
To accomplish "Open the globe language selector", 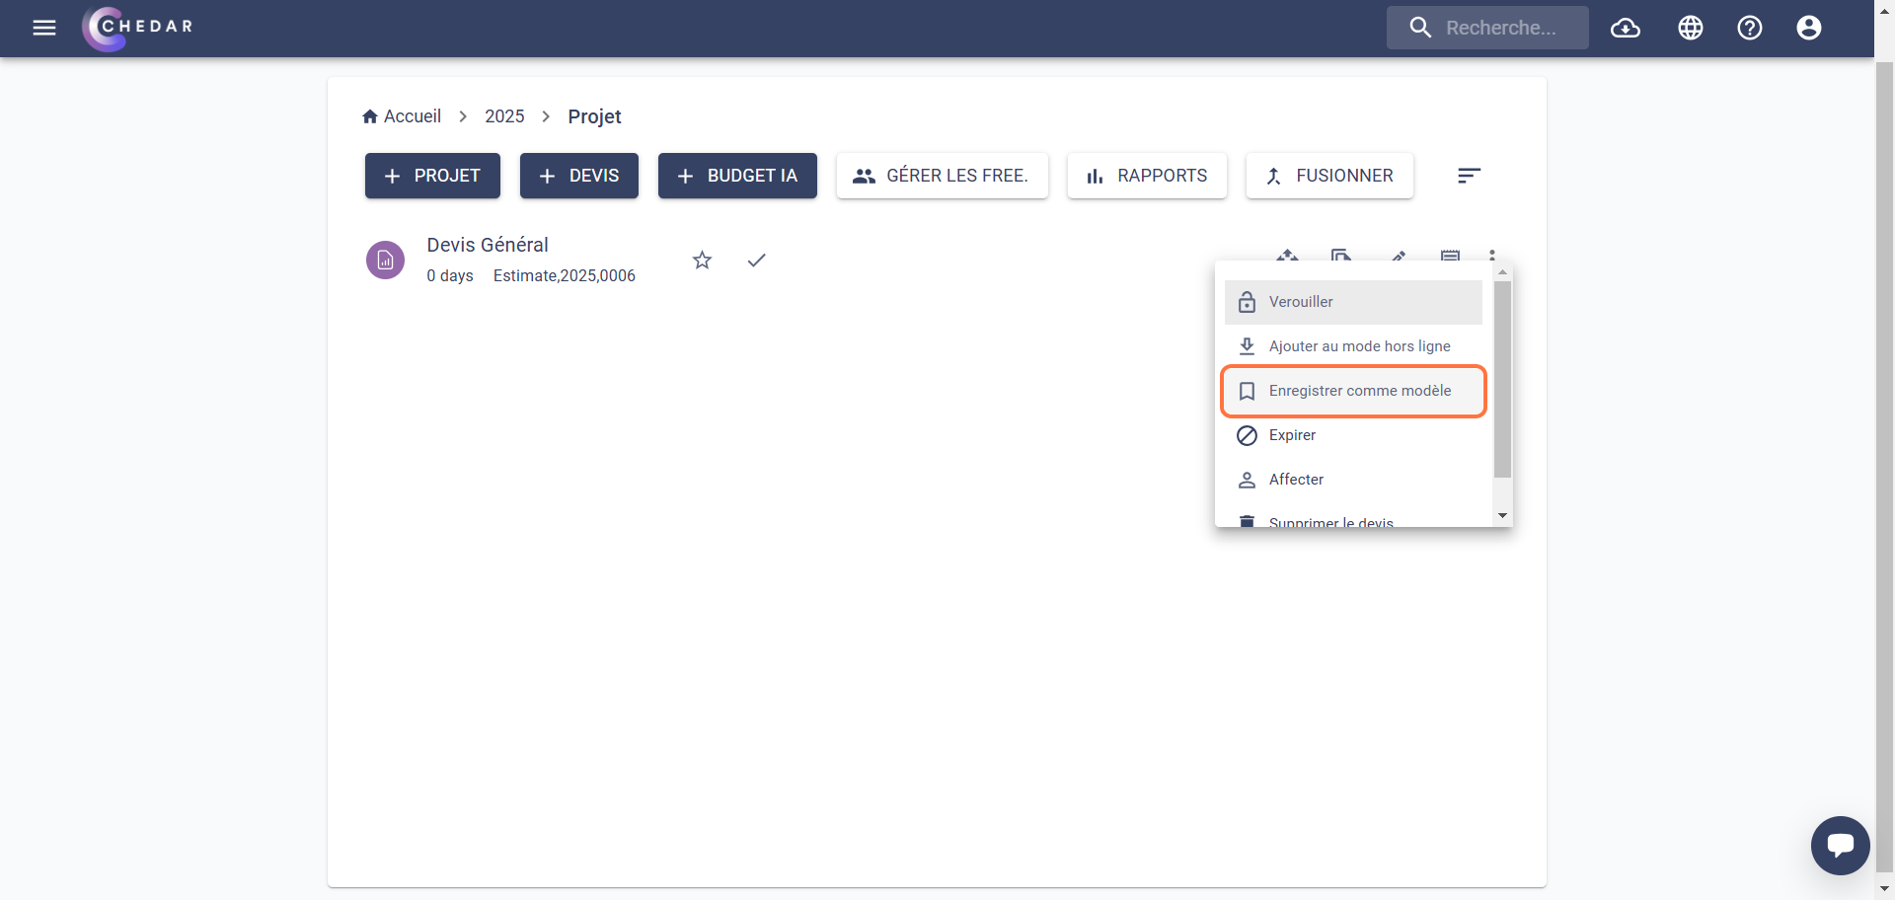I will click(1691, 28).
